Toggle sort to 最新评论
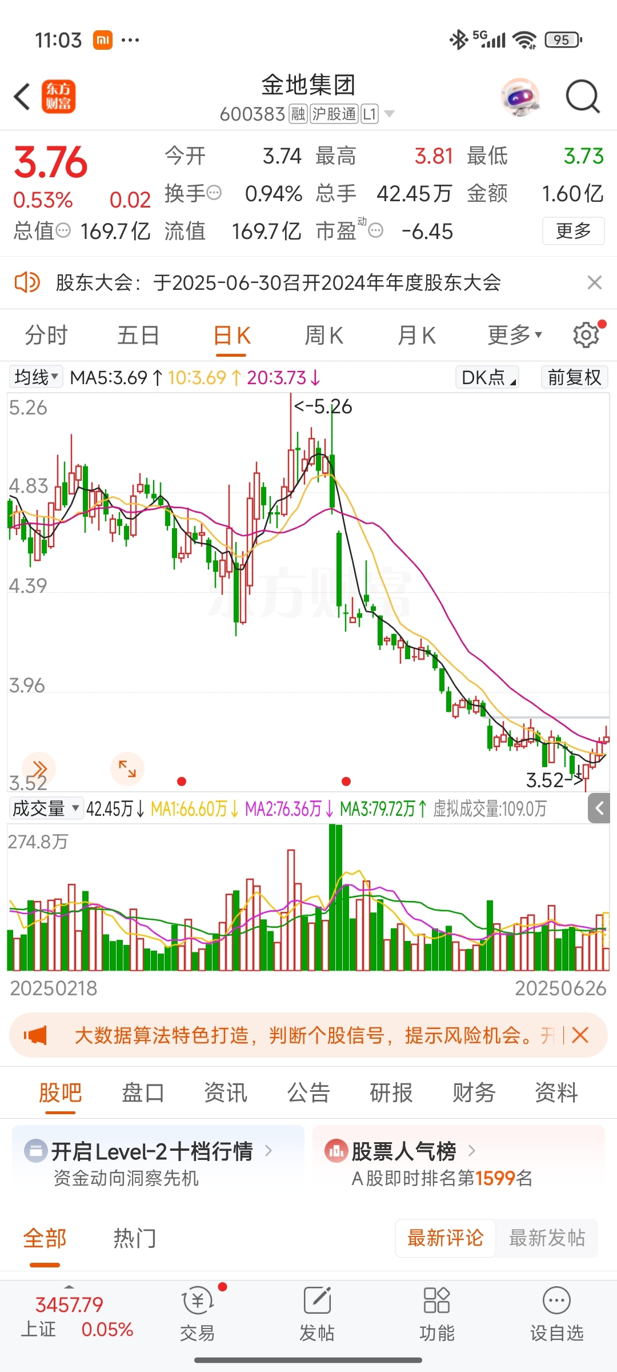The width and height of the screenshot is (617, 1372). (x=445, y=1238)
